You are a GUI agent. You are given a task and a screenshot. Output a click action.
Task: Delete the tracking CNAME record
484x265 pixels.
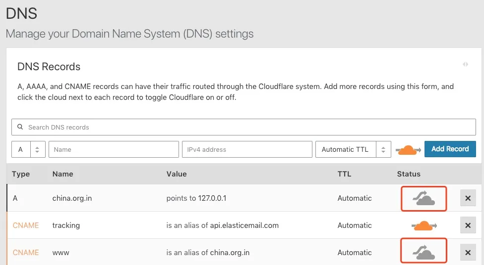[x=468, y=225]
